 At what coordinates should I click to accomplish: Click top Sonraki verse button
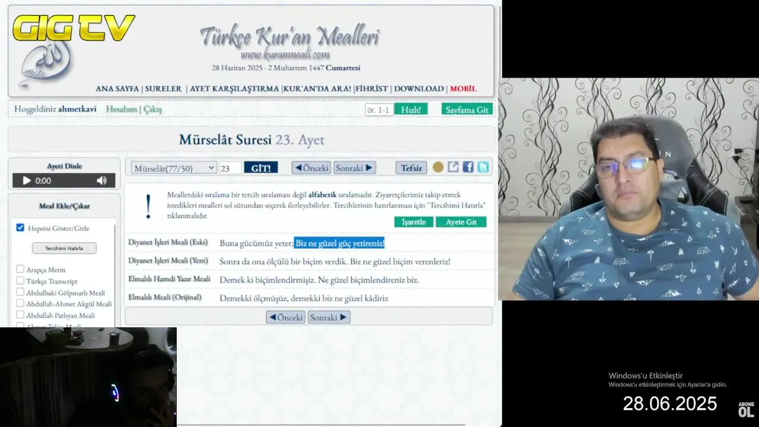tap(355, 168)
